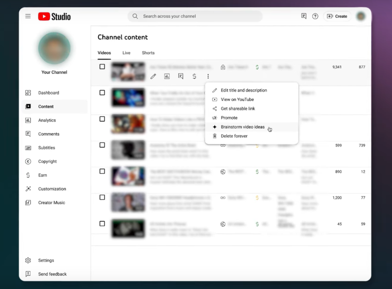
Task: Tick the checkbox for the first video
Action: point(102,67)
